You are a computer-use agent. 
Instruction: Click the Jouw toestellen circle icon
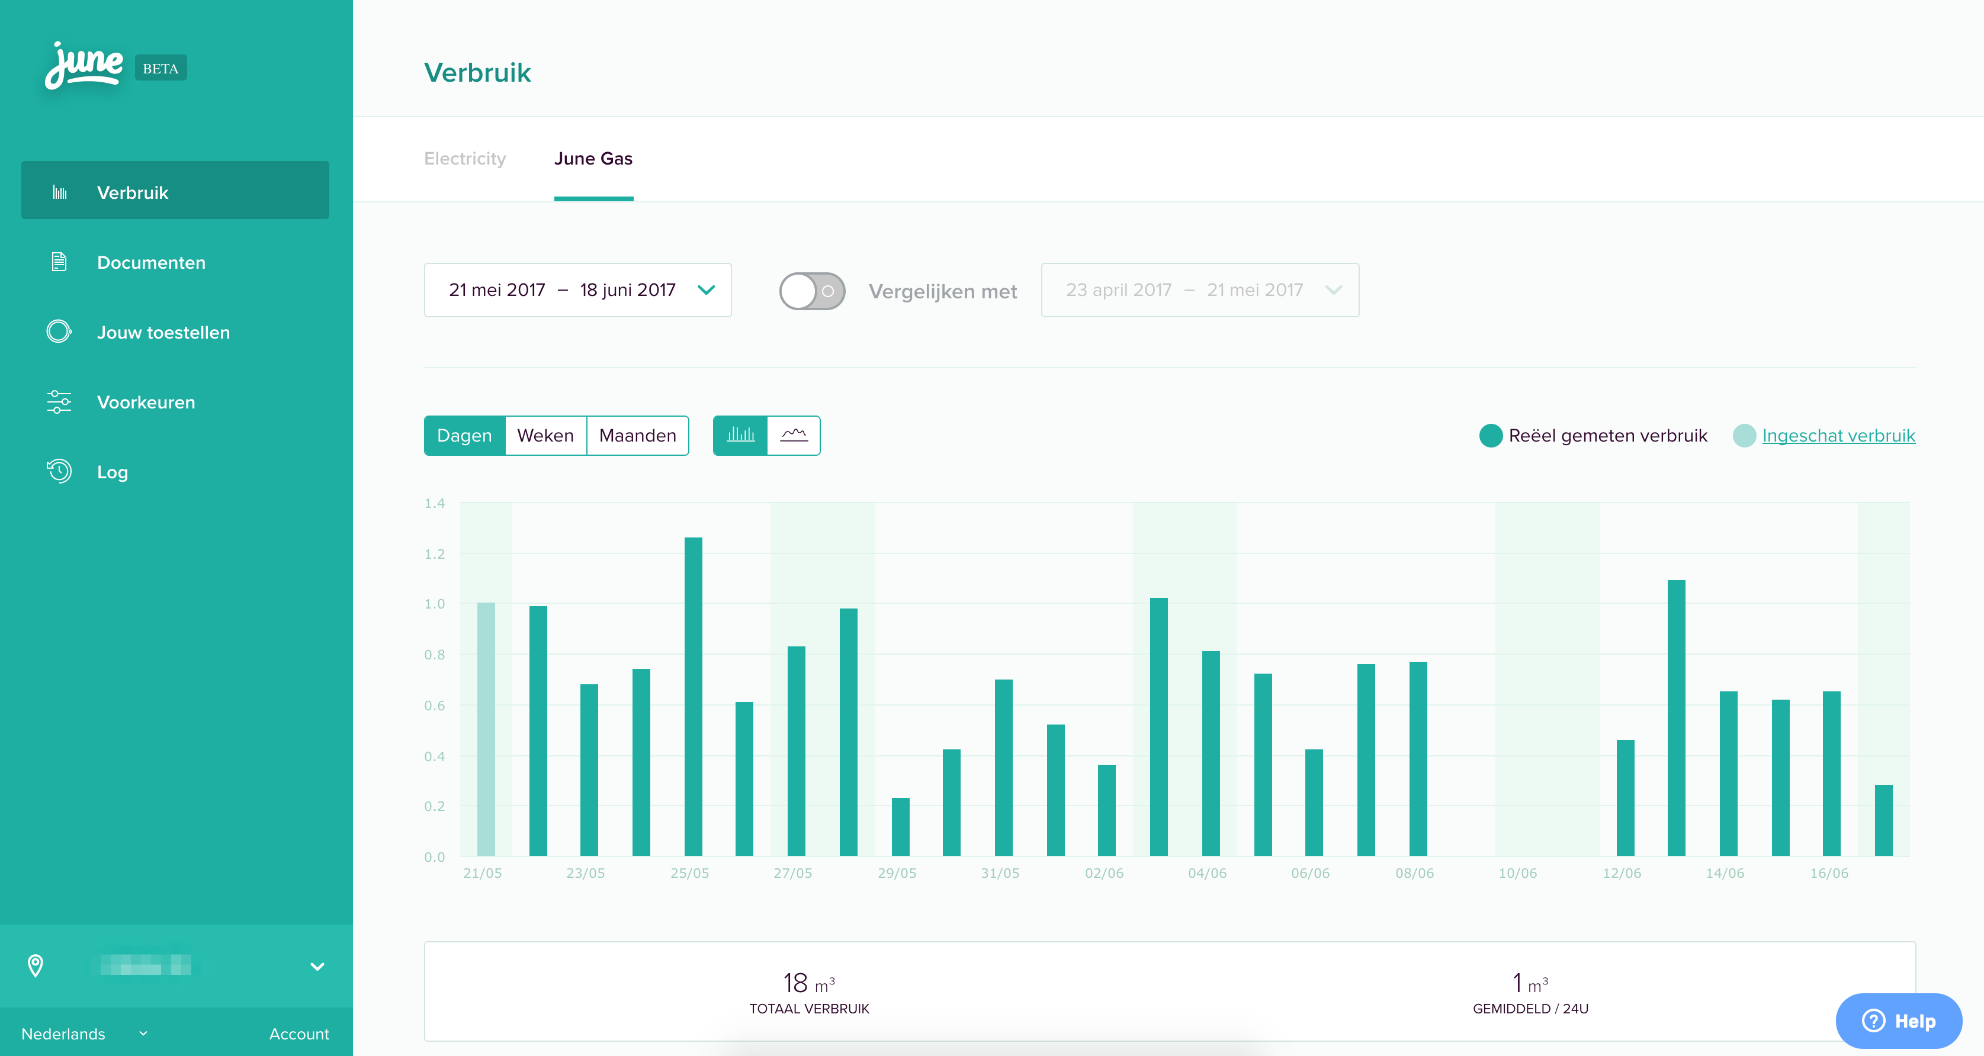click(59, 331)
